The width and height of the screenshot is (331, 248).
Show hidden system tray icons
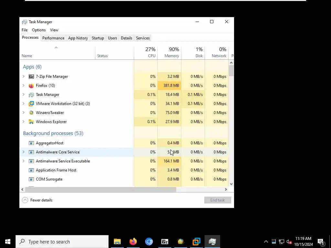point(266,242)
